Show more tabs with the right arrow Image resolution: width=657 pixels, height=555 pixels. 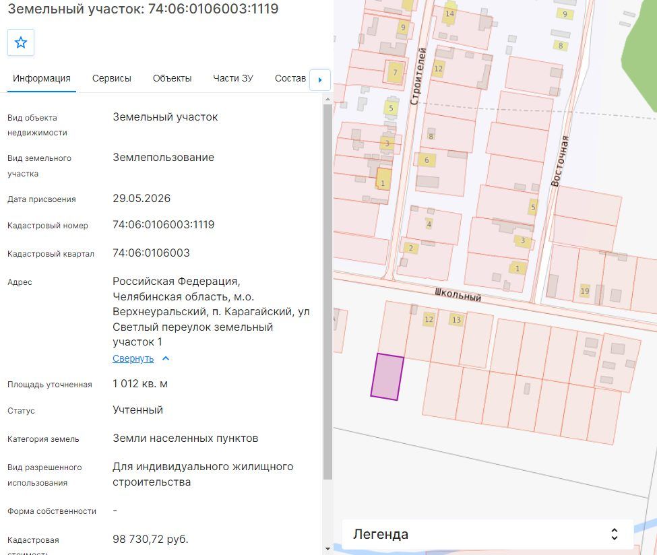319,79
